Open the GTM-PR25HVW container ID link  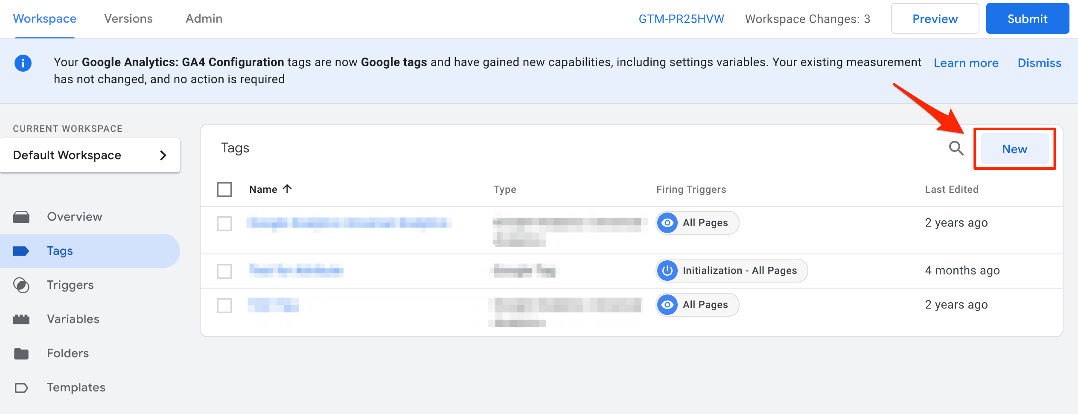[681, 19]
